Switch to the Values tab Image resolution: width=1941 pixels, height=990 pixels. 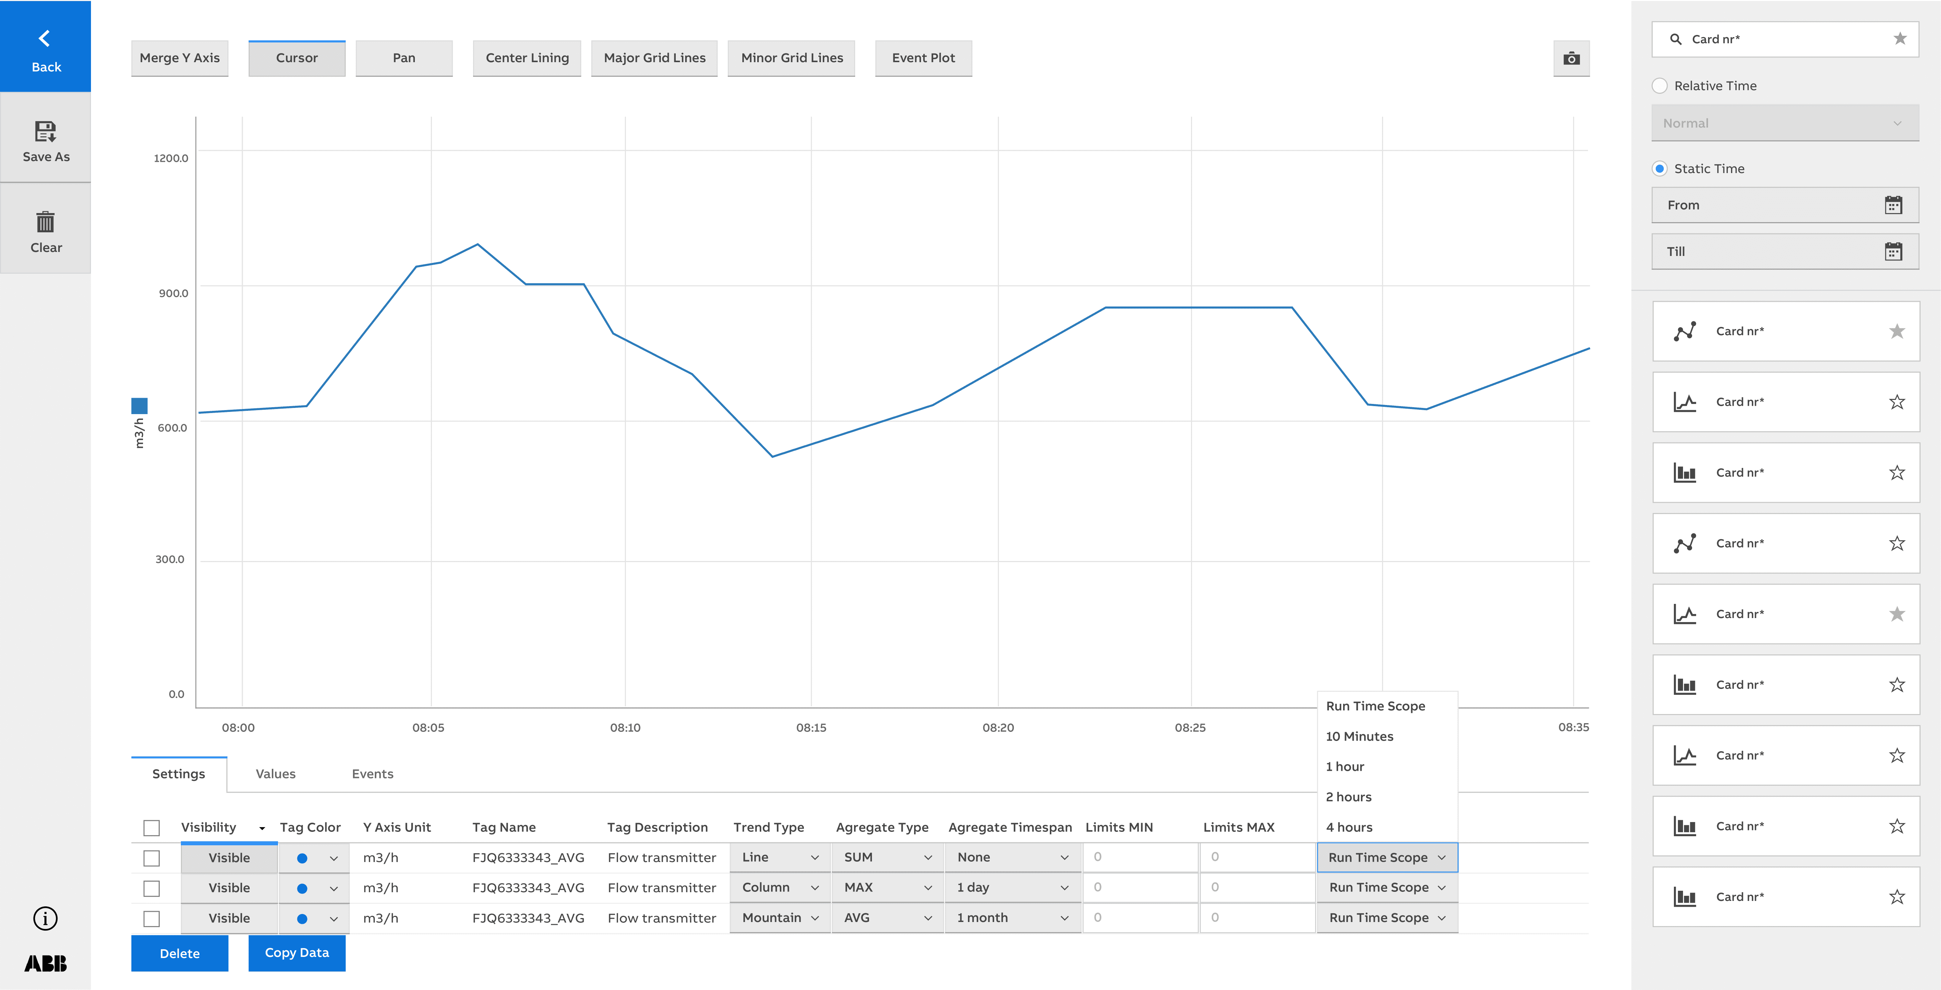pyautogui.click(x=275, y=774)
